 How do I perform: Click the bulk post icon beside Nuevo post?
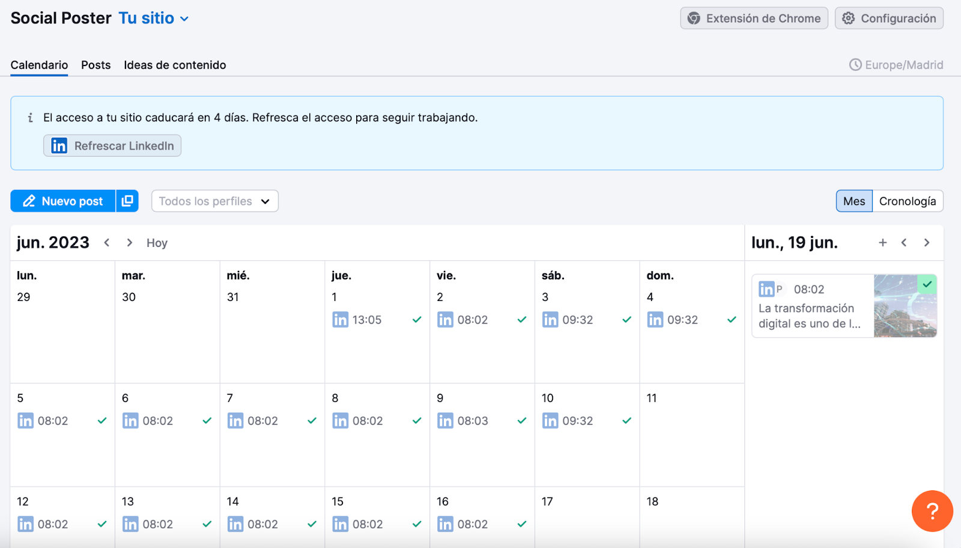127,201
